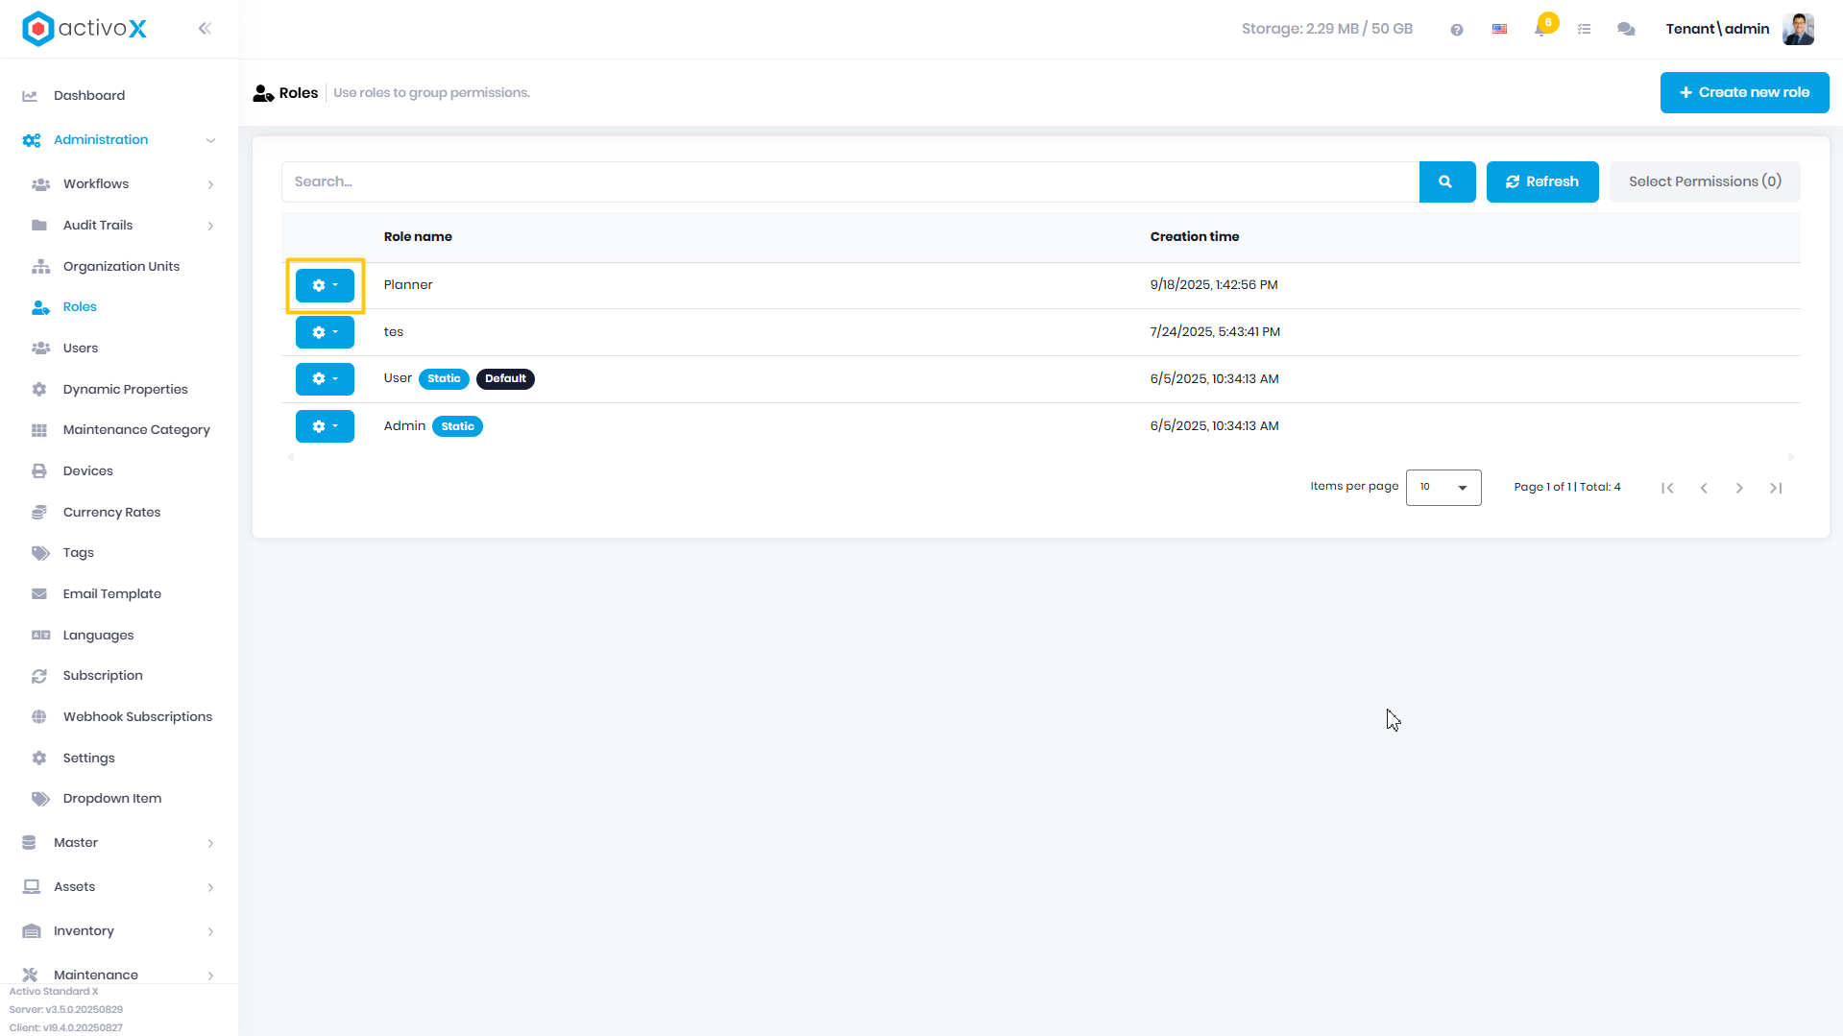Click Planner creation time 9/18/2025
This screenshot has width=1843, height=1036.
click(1214, 285)
